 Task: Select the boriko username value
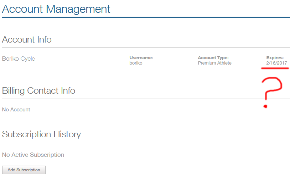coord(136,63)
